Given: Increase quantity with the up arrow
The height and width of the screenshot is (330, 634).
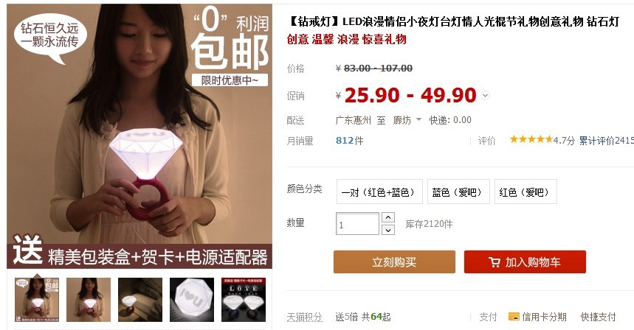Looking at the screenshot, I should pyautogui.click(x=388, y=217).
